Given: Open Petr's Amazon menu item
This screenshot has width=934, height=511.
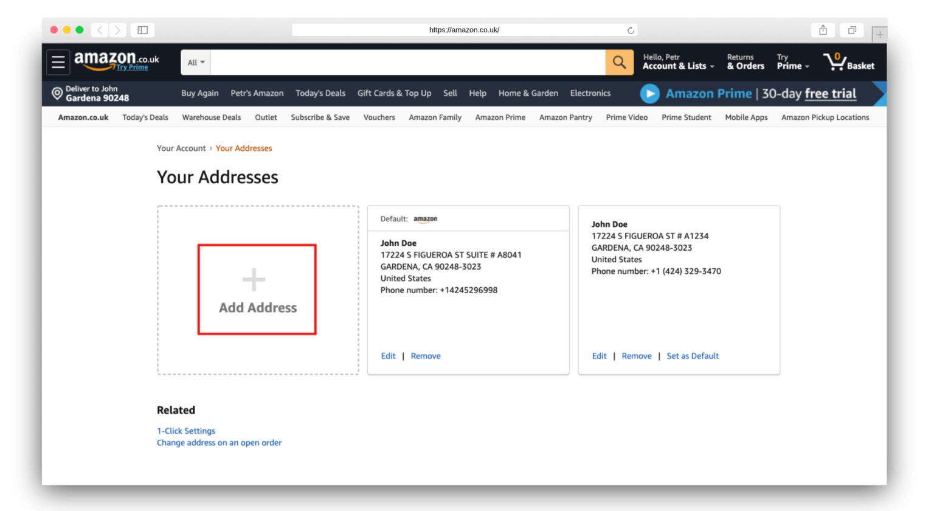Looking at the screenshot, I should (x=257, y=93).
